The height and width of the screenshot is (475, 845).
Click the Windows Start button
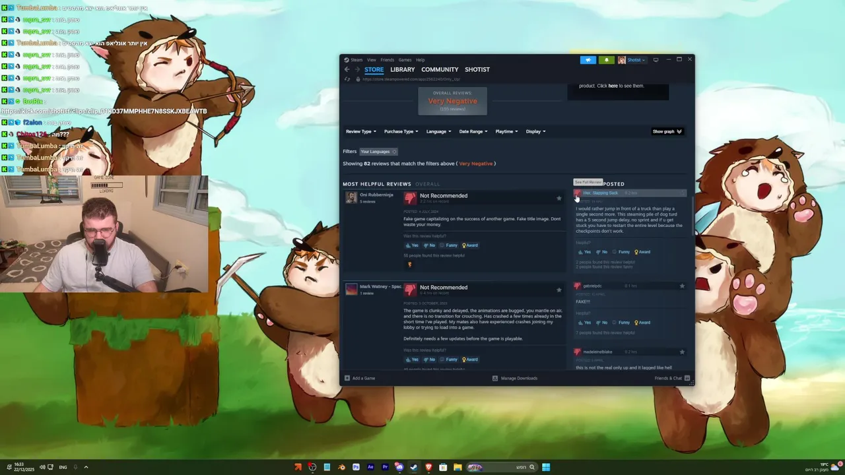[546, 467]
